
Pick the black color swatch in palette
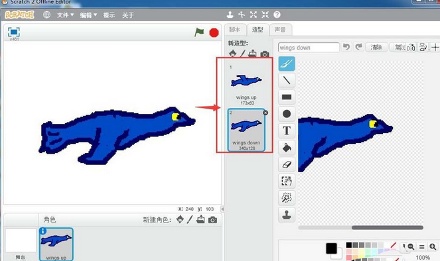click(x=349, y=245)
